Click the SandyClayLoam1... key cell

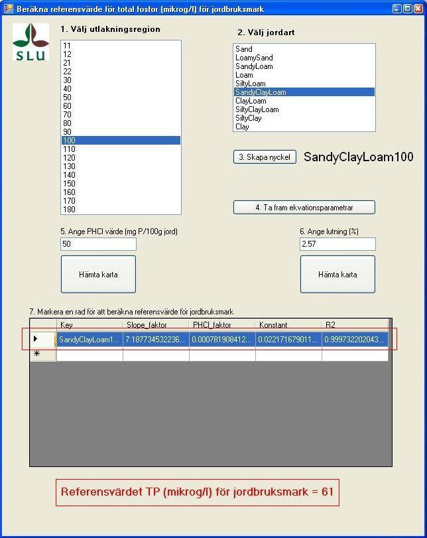coord(90,340)
